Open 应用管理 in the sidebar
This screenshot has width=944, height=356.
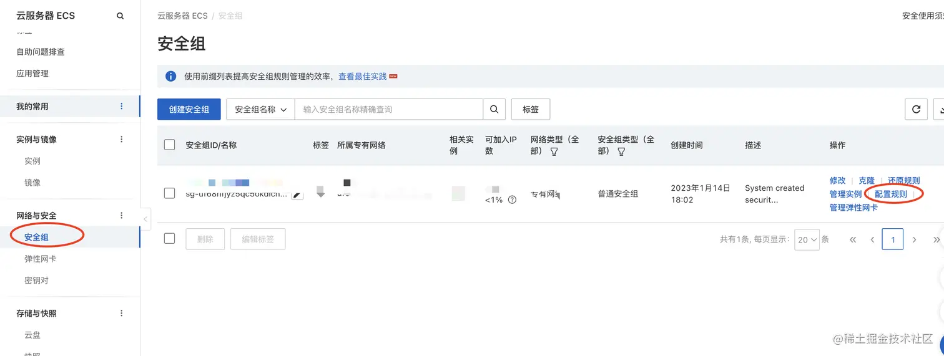pyautogui.click(x=32, y=74)
